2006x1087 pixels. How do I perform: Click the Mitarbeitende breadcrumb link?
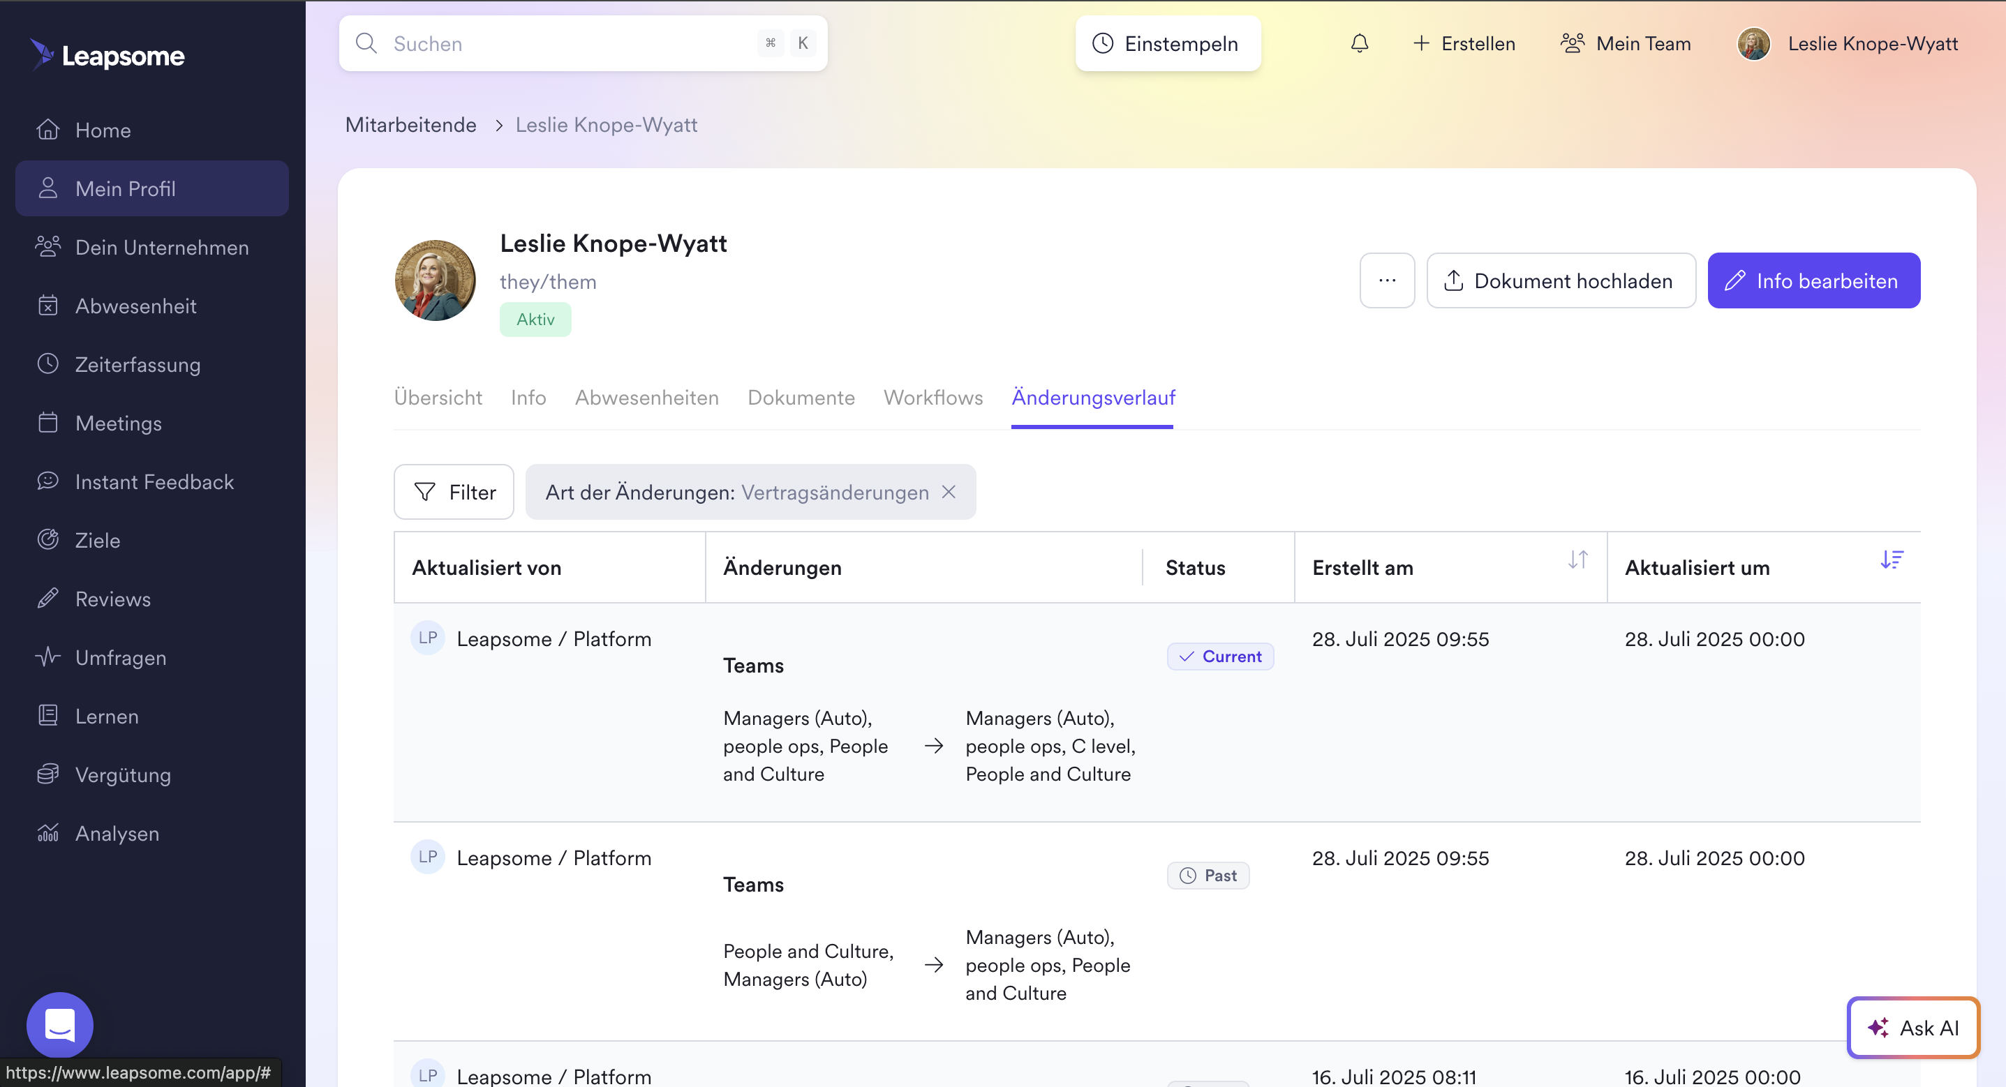[x=410, y=126]
